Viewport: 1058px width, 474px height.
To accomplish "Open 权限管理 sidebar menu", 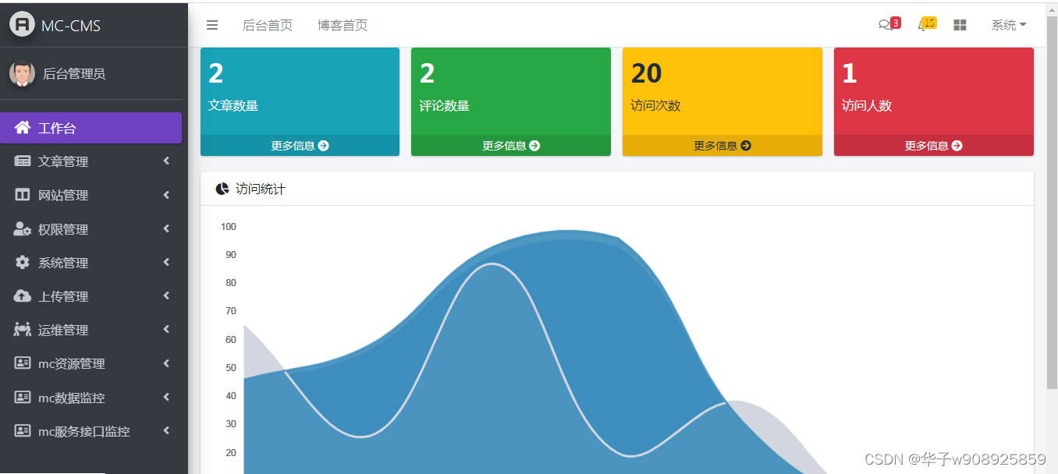I will [91, 229].
